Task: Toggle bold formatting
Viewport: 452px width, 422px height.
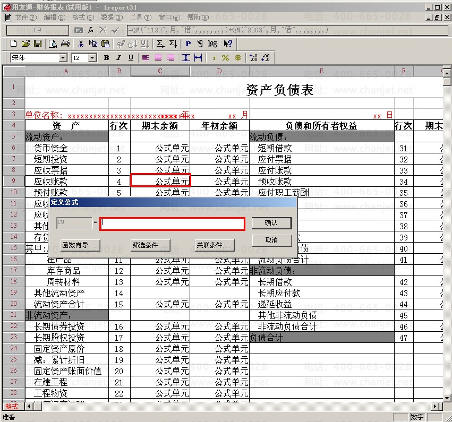Action: coord(106,57)
